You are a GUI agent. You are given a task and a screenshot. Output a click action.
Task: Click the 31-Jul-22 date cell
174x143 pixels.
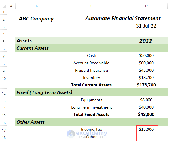146,26
